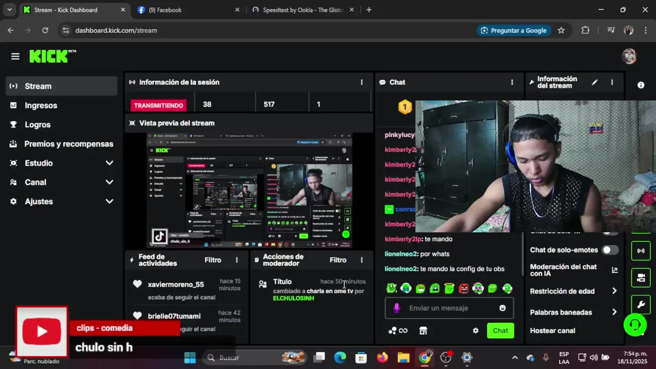
Task: Open Palabras baneadas arrow
Action: coord(614,312)
